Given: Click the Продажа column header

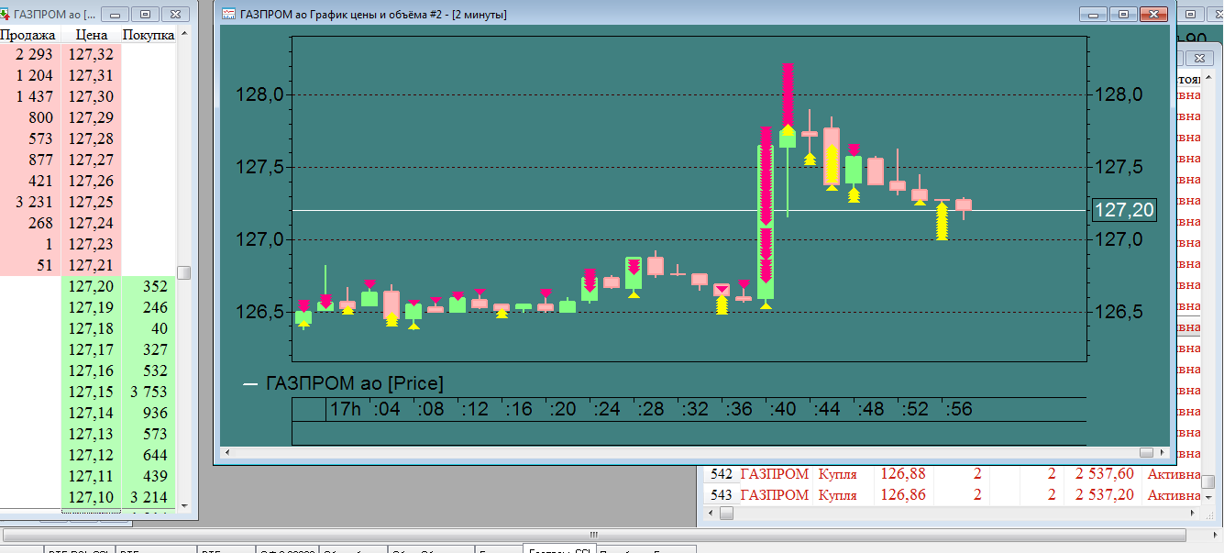Looking at the screenshot, I should pyautogui.click(x=29, y=35).
